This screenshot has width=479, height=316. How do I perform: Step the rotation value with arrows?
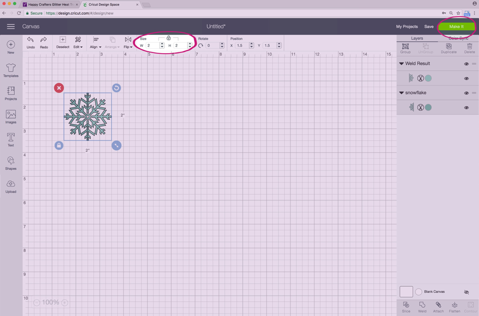point(222,45)
